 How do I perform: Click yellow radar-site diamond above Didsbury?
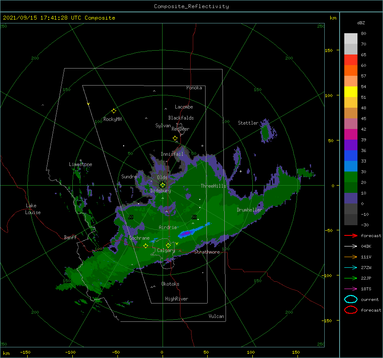(163, 185)
